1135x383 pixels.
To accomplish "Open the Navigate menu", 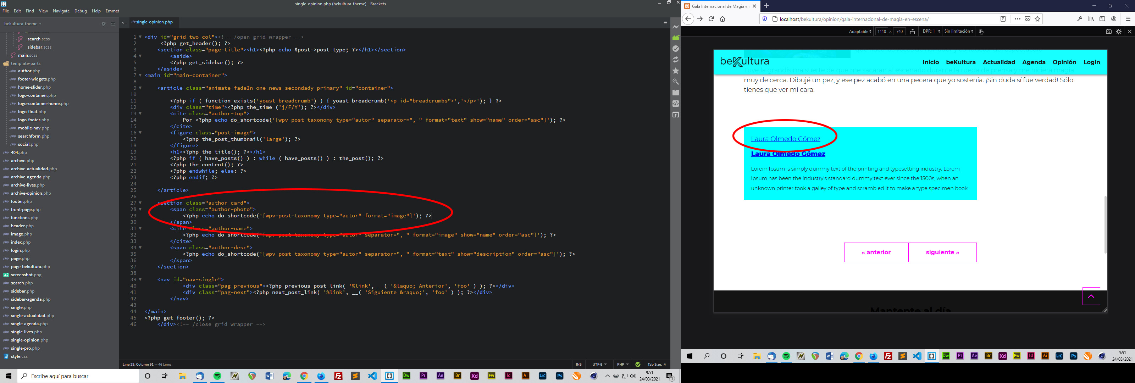I will click(x=61, y=11).
